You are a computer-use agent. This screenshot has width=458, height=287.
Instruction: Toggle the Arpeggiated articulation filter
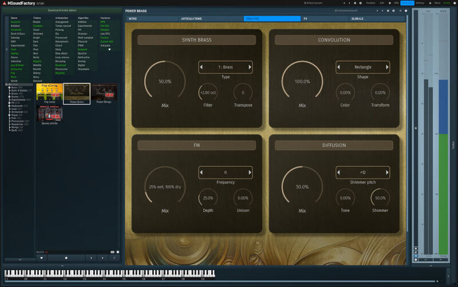62,21
